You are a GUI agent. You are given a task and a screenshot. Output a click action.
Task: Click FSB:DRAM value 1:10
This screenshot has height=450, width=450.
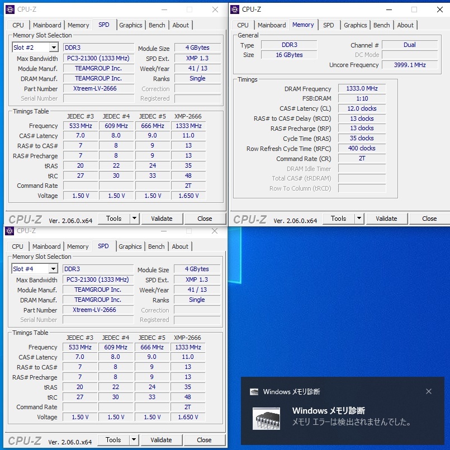(362, 98)
